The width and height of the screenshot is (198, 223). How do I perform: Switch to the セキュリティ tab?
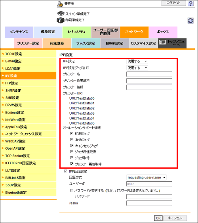pyautogui.click(x=77, y=32)
